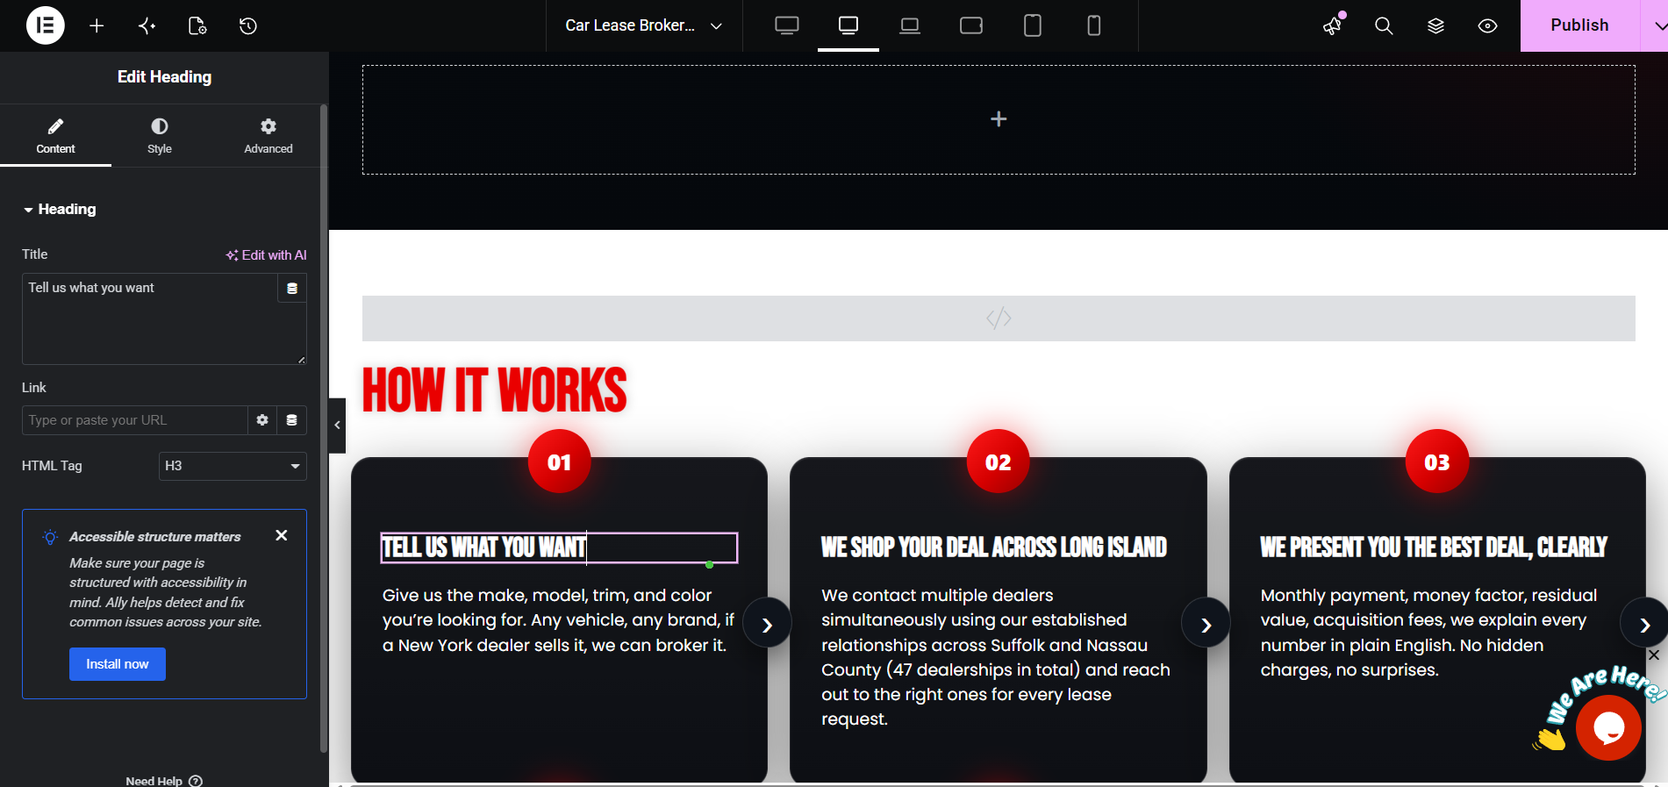Open page settings document icon
1668x787 pixels.
coord(197,25)
